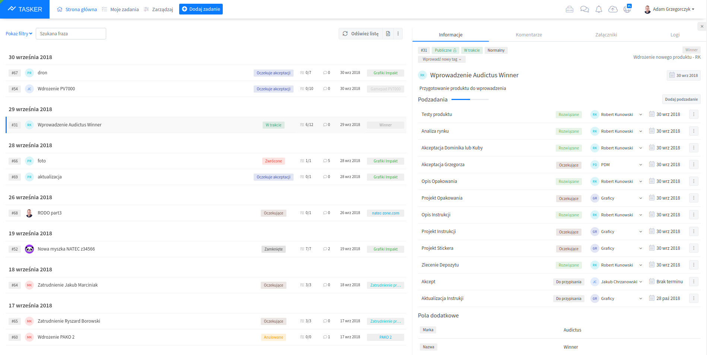Open assignee dropdown for Akceptacja Grzegorza PDM

tap(641, 165)
